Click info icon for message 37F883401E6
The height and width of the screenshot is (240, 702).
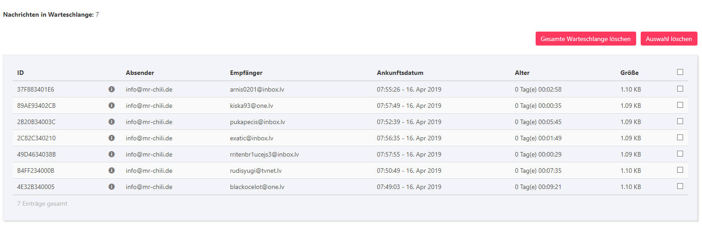(112, 89)
